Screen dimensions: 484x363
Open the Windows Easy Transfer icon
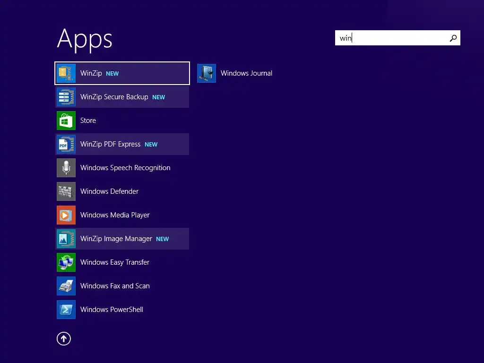pyautogui.click(x=66, y=262)
